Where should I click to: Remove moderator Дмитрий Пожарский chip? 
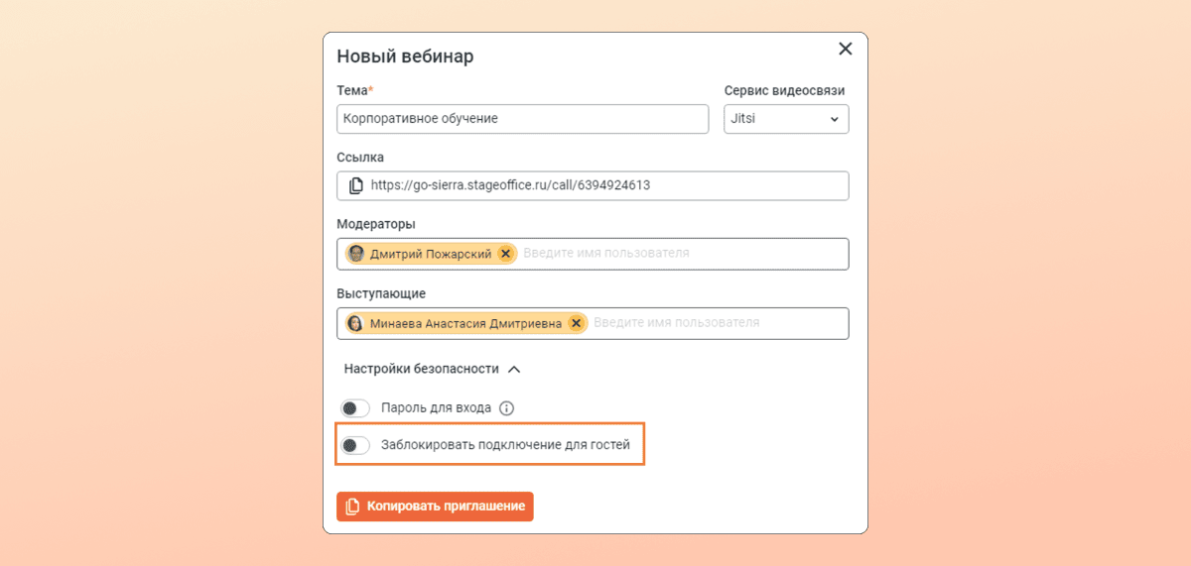(505, 254)
